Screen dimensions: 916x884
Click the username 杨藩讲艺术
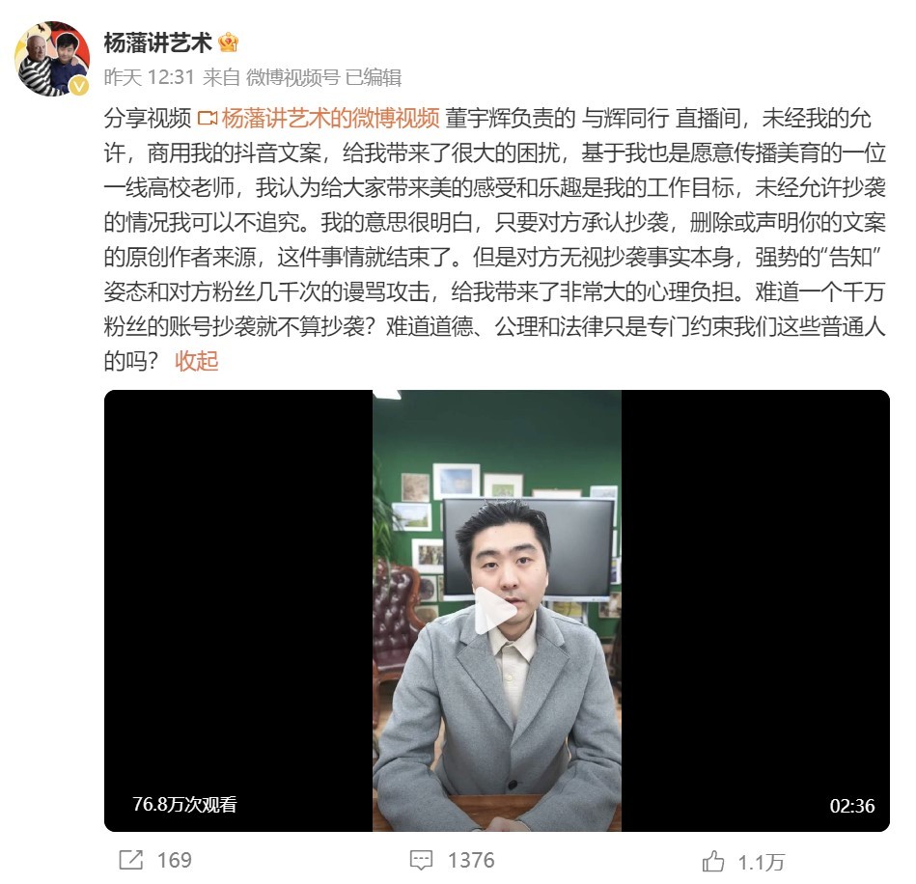[x=157, y=42]
